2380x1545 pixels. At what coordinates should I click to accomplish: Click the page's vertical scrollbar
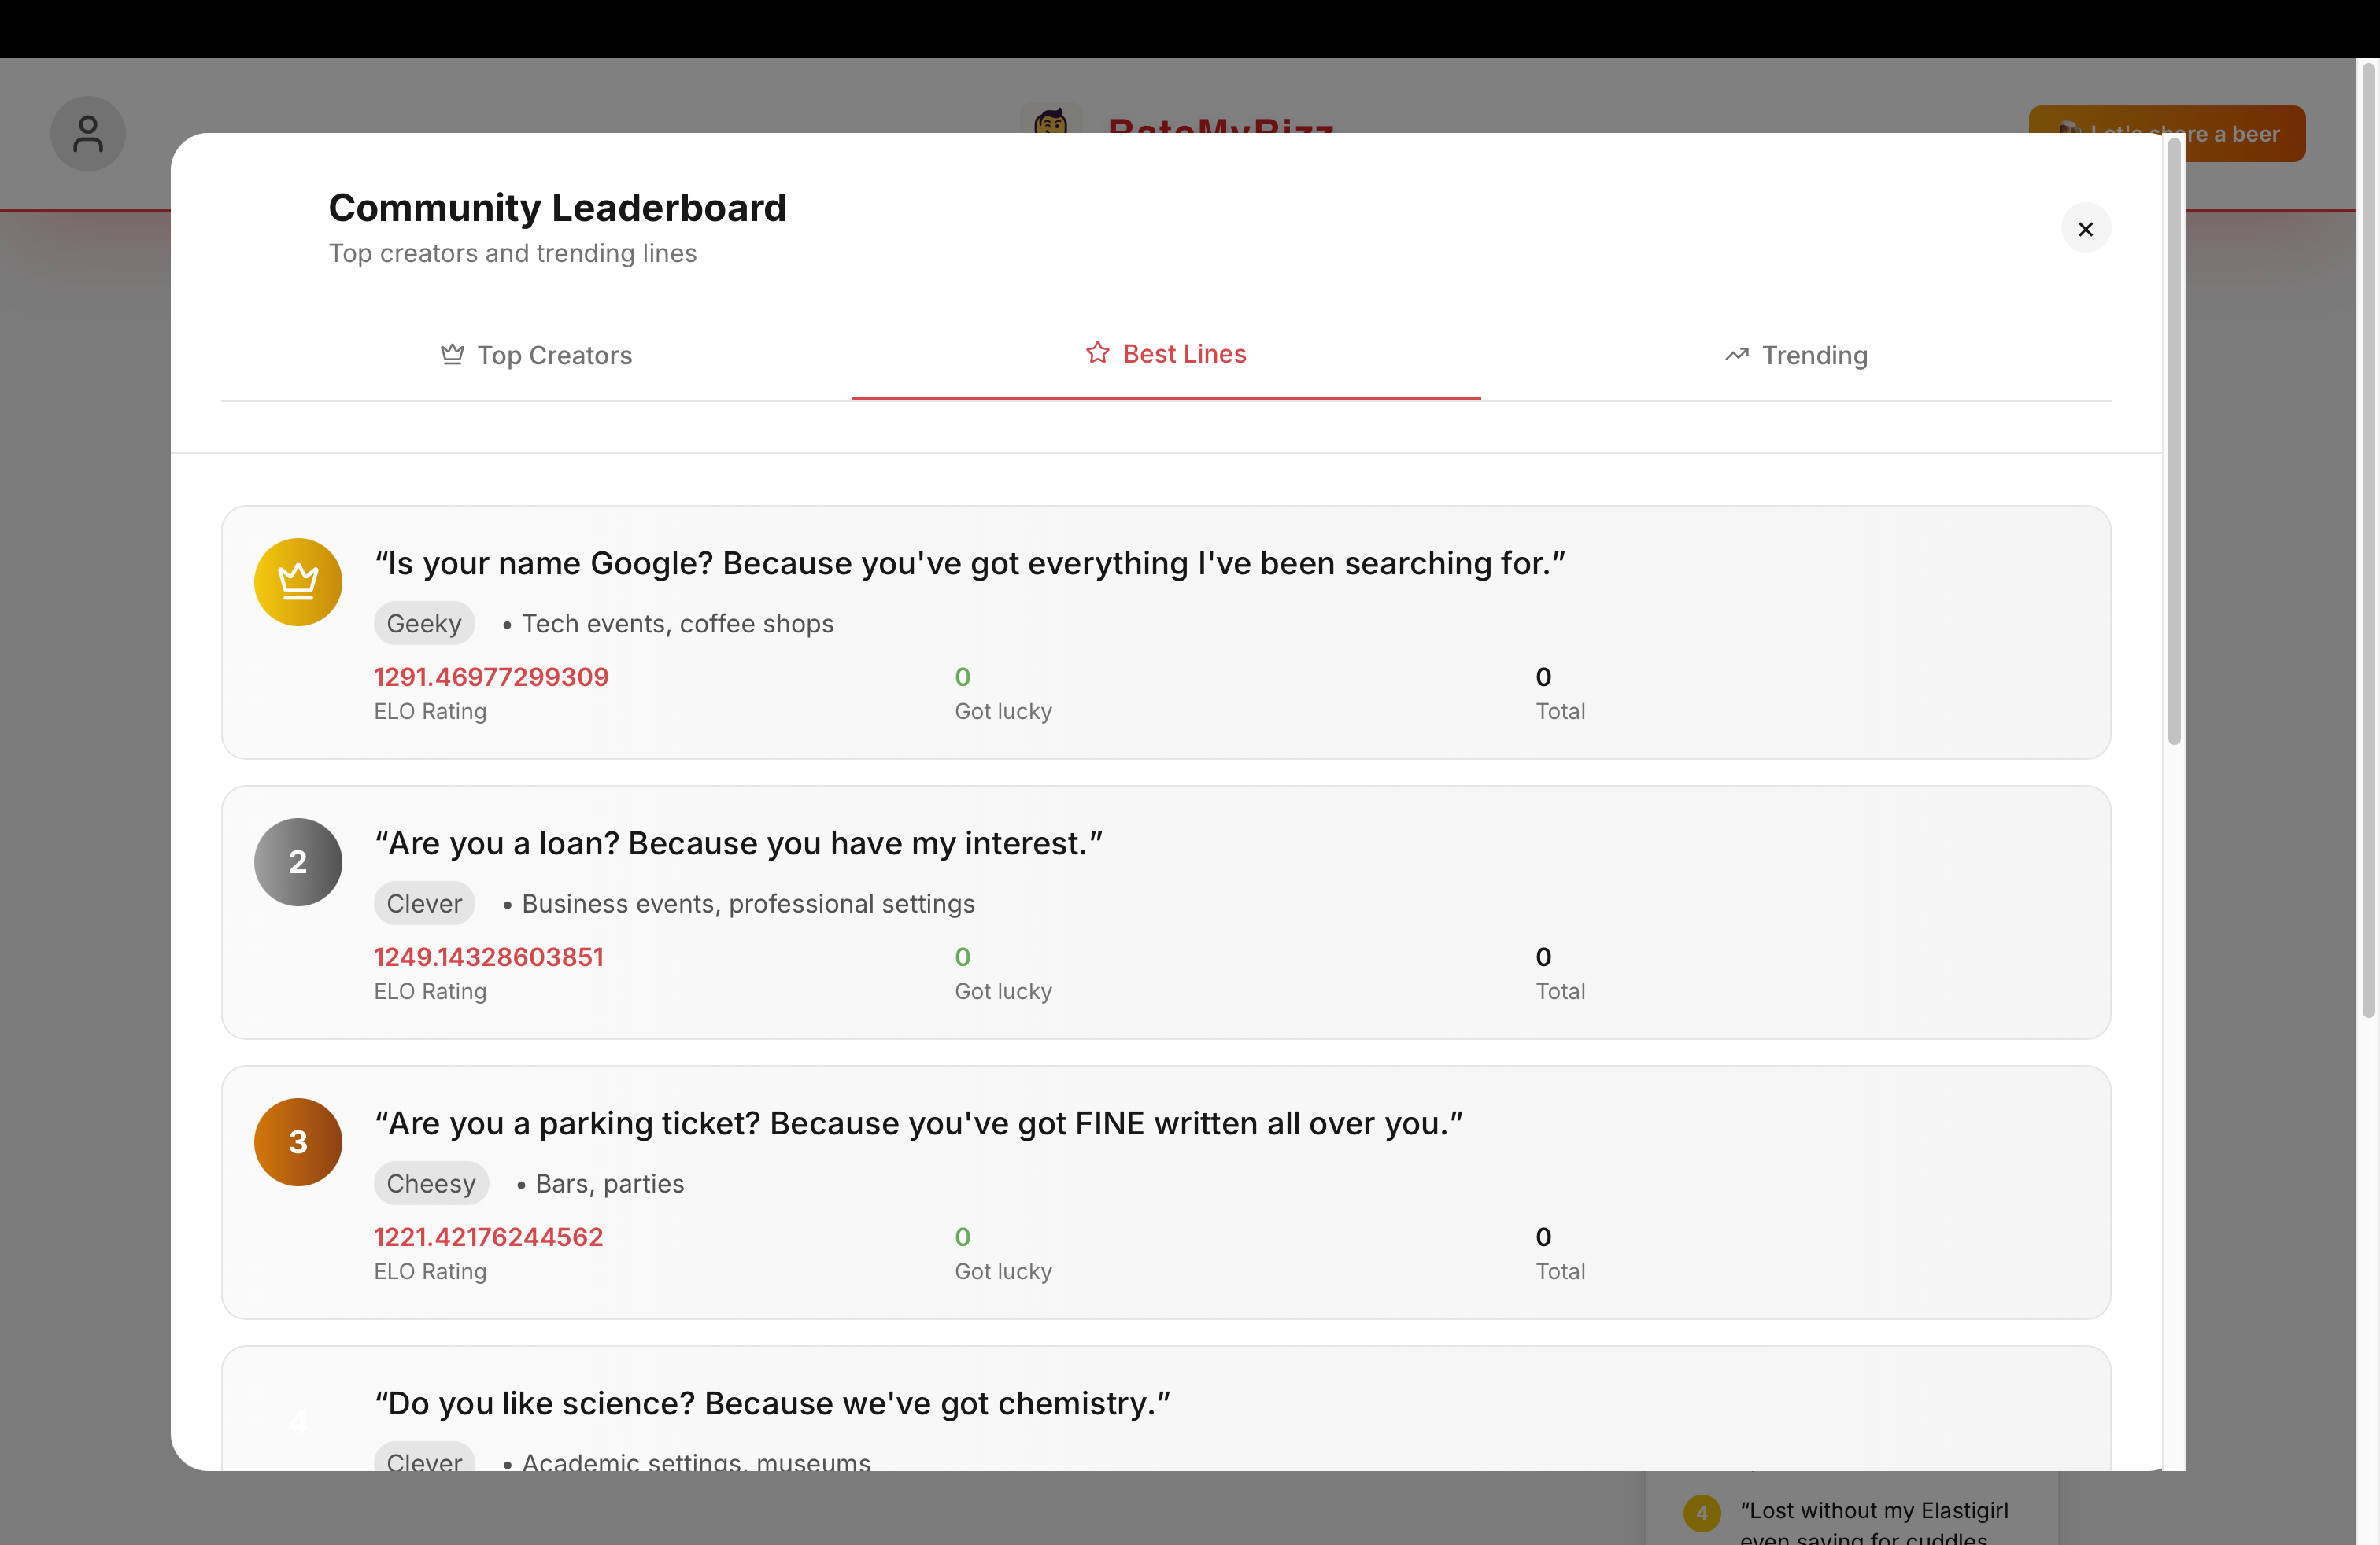coord(2368,540)
